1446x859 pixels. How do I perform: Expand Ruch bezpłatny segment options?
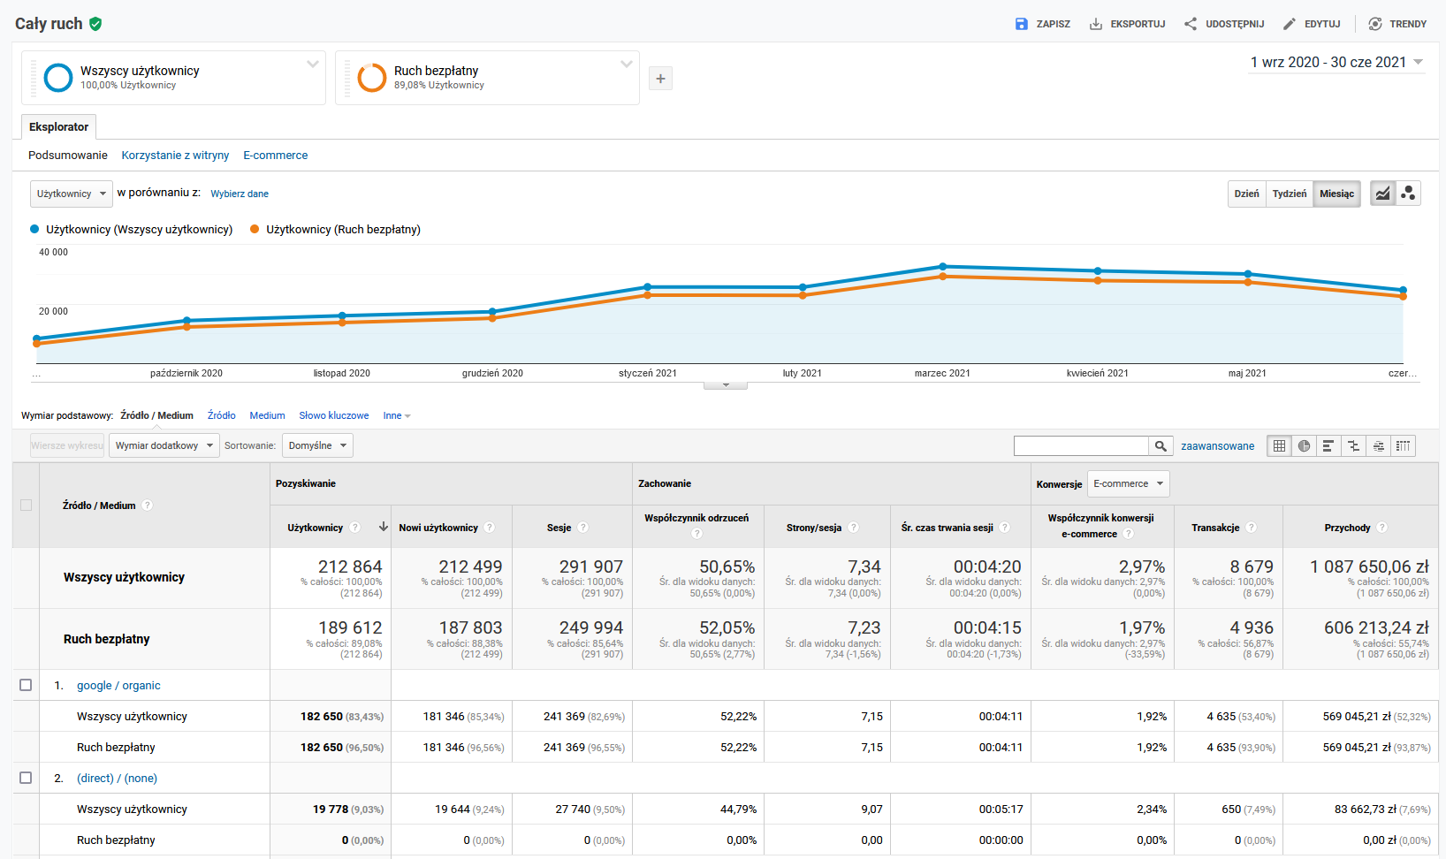click(x=626, y=64)
